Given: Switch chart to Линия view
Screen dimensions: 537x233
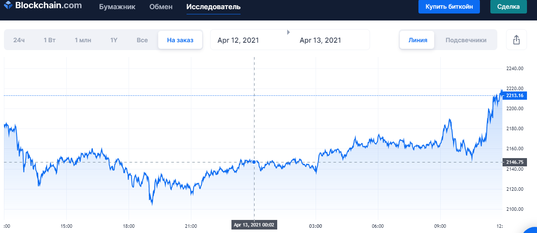Looking at the screenshot, I should pos(417,40).
